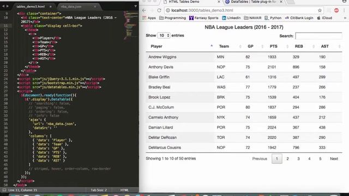
Task: Go to page 4 of table
Action: pos(309,158)
